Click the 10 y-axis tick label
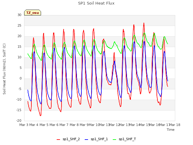 point(19,57)
